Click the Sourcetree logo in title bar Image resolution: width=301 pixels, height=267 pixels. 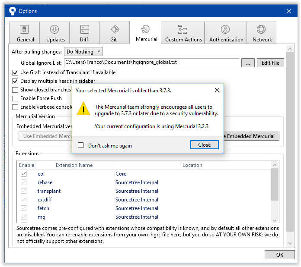pos(13,11)
